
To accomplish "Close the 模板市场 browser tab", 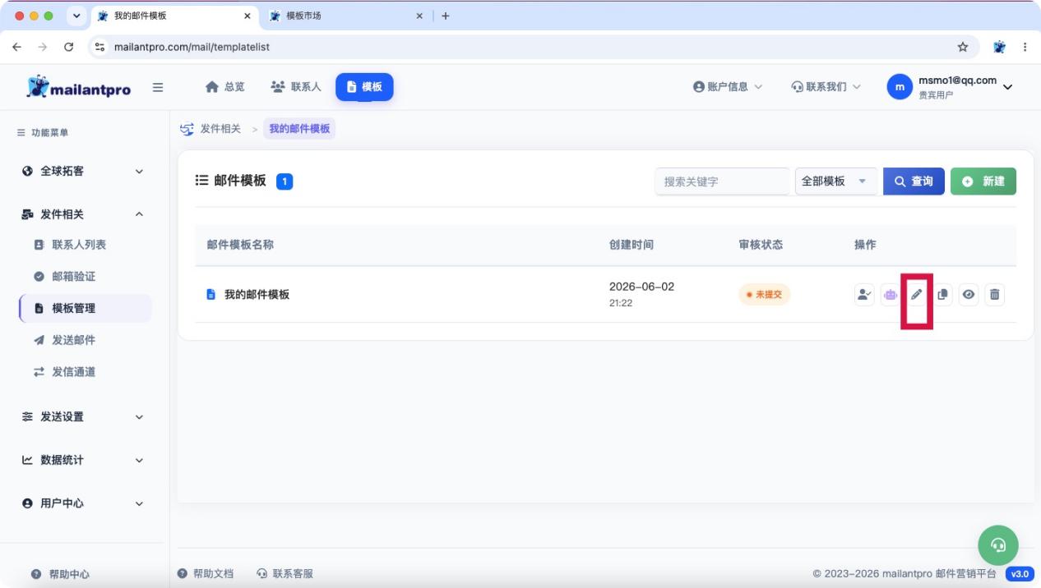I will point(419,16).
